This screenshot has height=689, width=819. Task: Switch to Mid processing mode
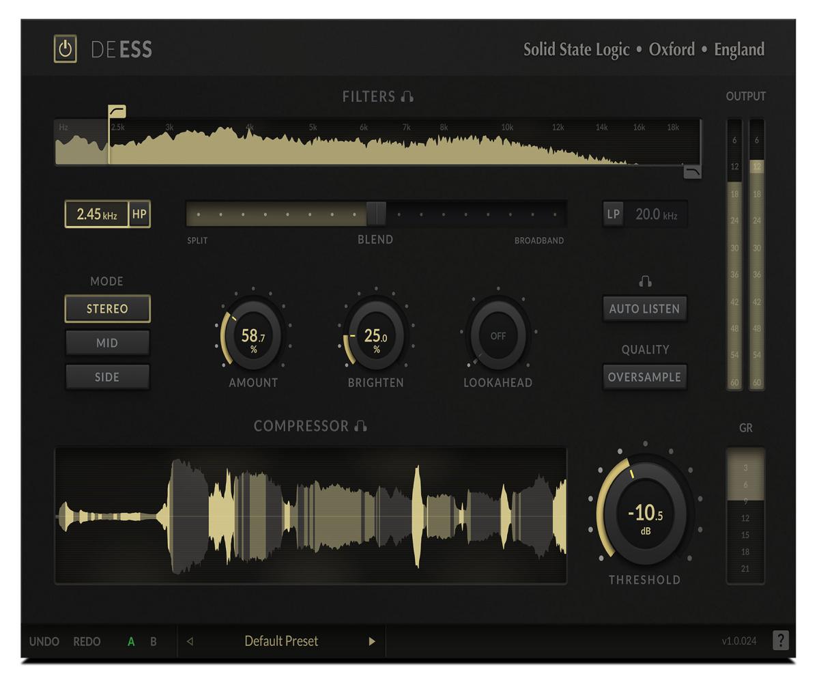coord(107,343)
